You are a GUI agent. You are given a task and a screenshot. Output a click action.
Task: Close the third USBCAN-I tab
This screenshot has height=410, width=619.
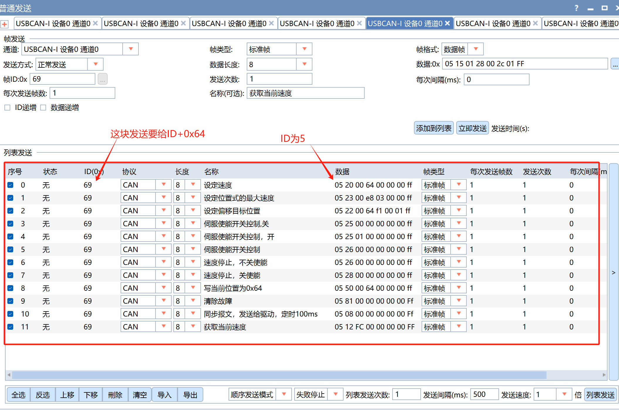(x=271, y=23)
